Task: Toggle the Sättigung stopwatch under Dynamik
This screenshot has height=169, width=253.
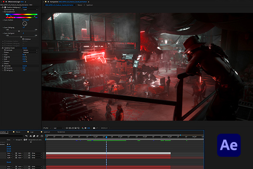Action: [x=5, y=70]
